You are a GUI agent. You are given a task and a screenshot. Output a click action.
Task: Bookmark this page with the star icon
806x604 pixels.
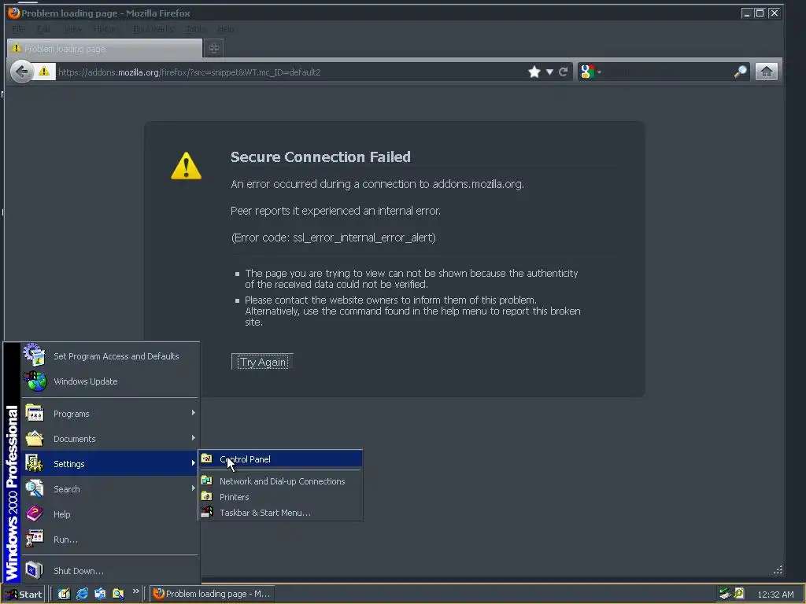(534, 72)
